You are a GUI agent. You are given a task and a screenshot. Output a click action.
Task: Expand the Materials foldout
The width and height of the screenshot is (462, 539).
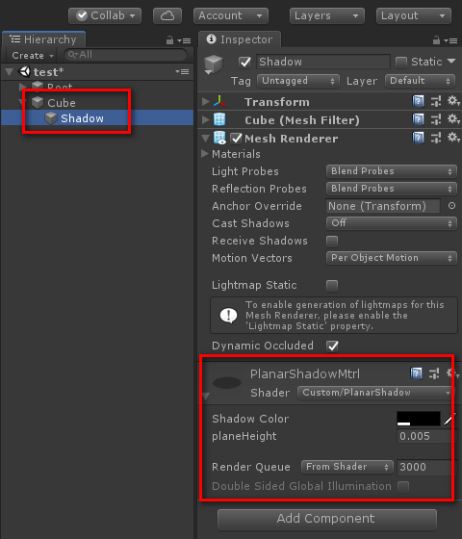[205, 154]
